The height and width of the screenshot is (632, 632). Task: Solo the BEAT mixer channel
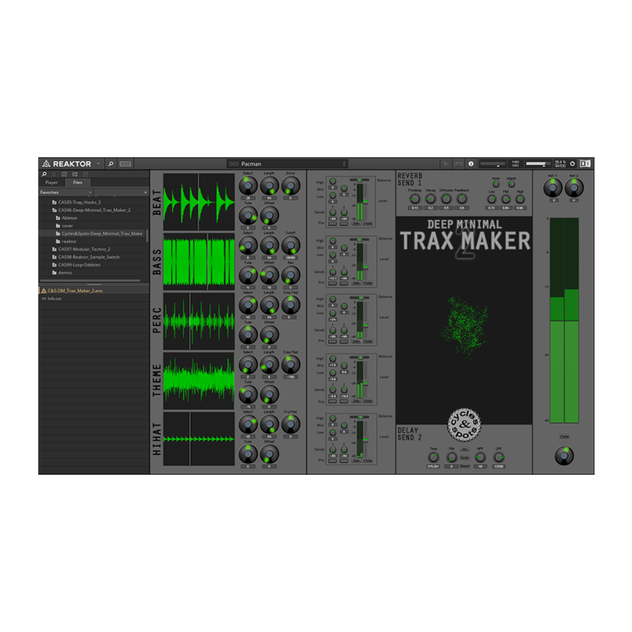pyautogui.click(x=357, y=223)
